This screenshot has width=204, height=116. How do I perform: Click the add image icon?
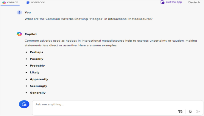(180, 112)
